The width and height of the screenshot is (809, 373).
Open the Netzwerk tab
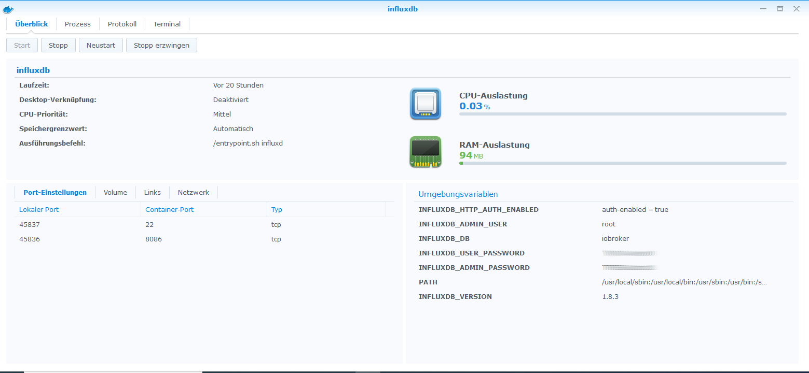coord(194,192)
